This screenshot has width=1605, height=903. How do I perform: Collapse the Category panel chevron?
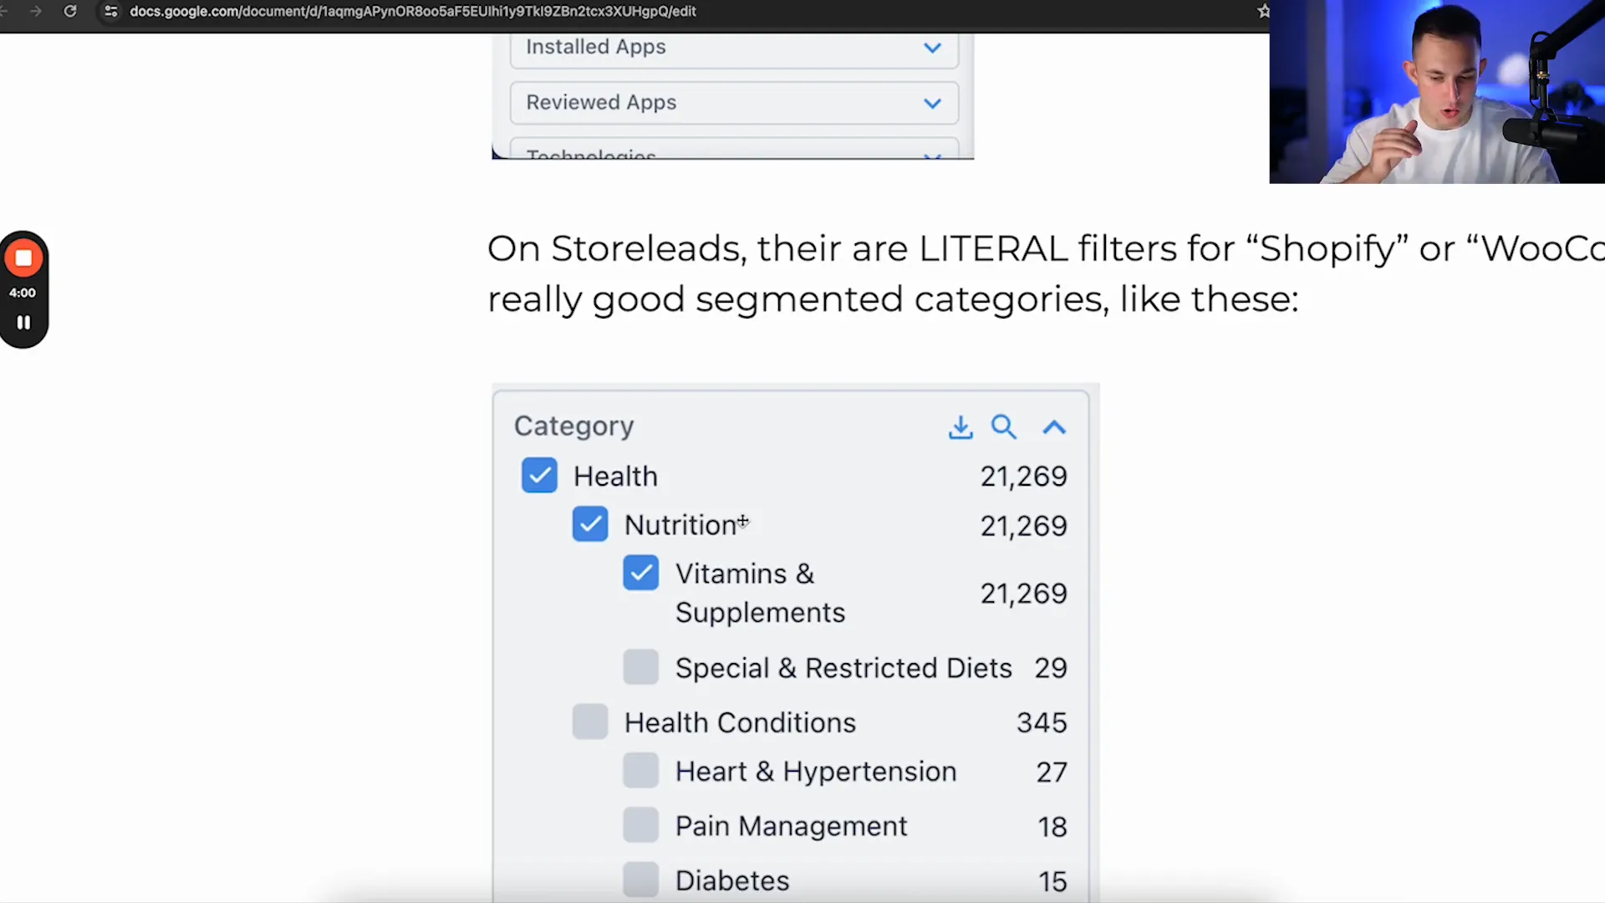click(x=1054, y=427)
